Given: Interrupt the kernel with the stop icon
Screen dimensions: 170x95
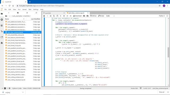Looking at the screenshot, I should tap(64, 16).
